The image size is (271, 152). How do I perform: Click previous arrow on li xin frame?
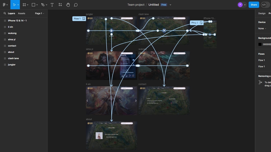click(87, 101)
